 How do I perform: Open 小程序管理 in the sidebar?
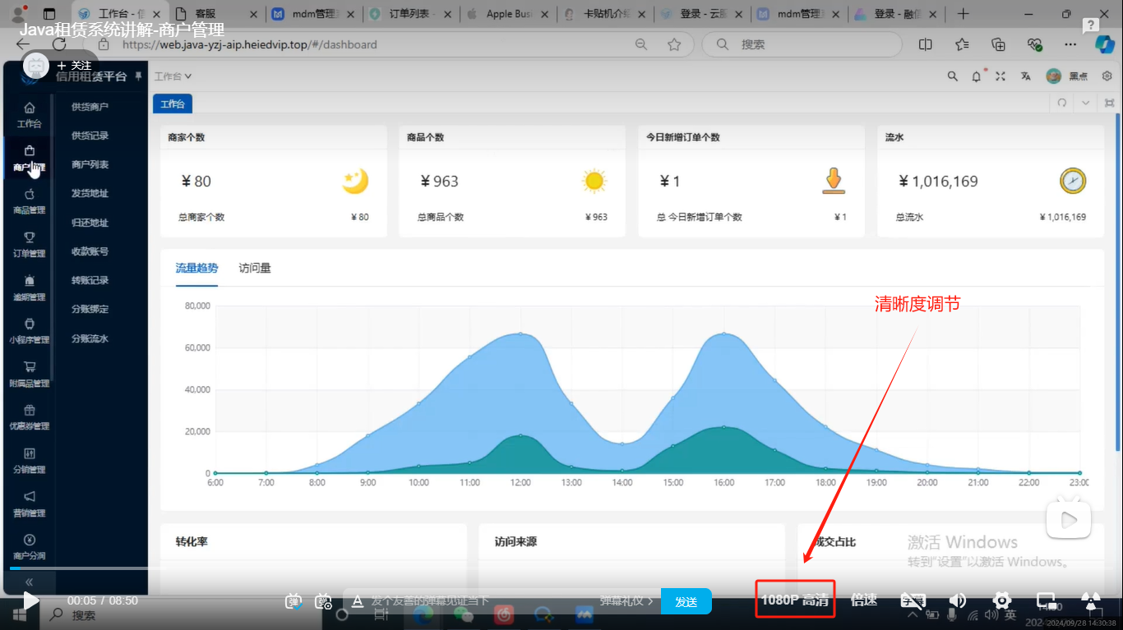pyautogui.click(x=29, y=331)
